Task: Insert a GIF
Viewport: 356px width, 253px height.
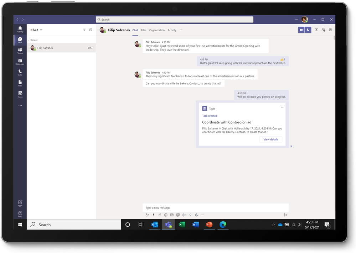Action: pos(172,215)
